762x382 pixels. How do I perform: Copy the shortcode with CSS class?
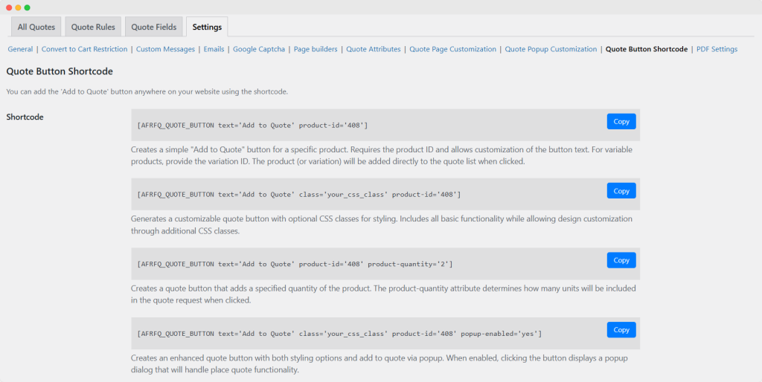click(x=621, y=191)
